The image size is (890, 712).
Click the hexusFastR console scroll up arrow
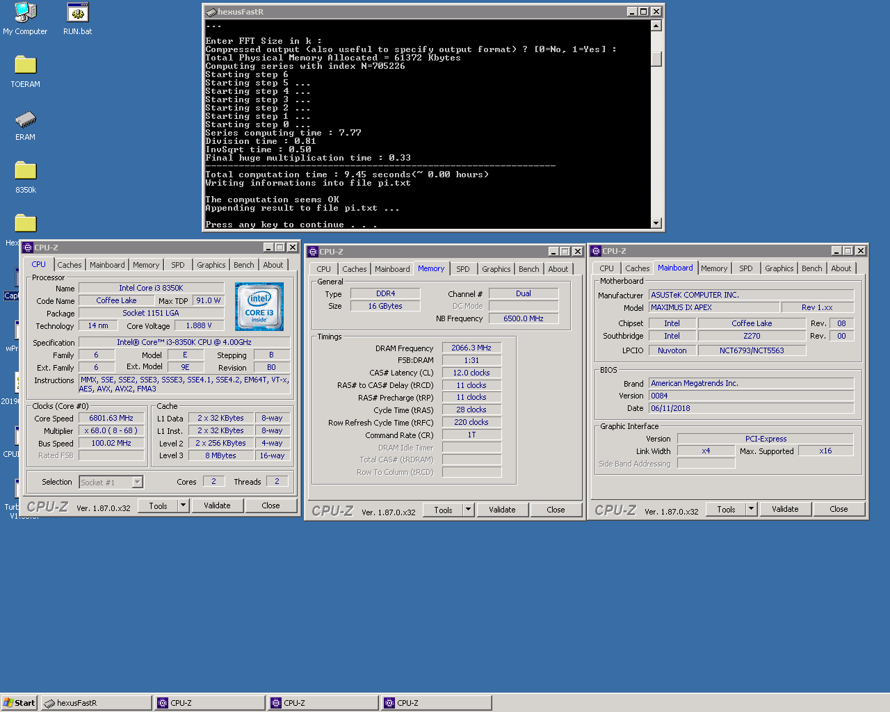656,26
